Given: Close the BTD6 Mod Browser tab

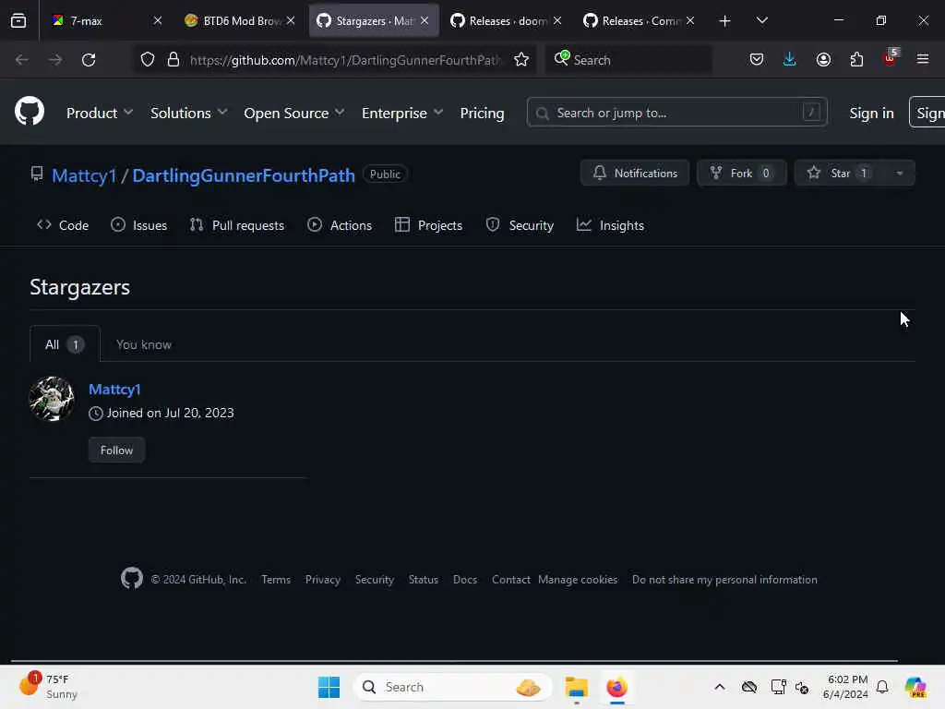Looking at the screenshot, I should coord(291,20).
